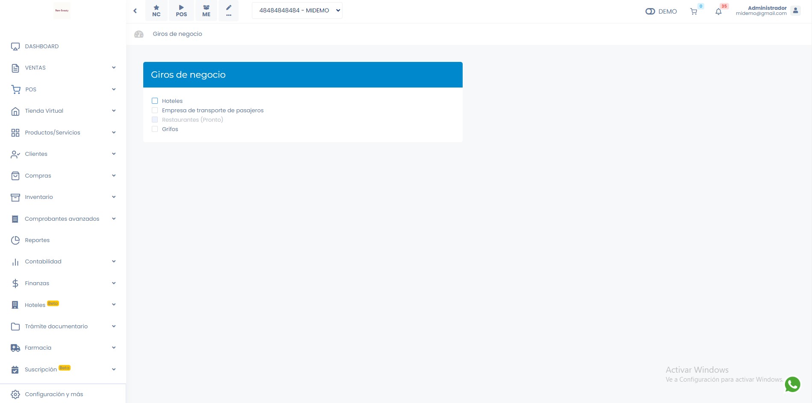Open the shopping cart icon
The height and width of the screenshot is (403, 812).
tap(694, 12)
